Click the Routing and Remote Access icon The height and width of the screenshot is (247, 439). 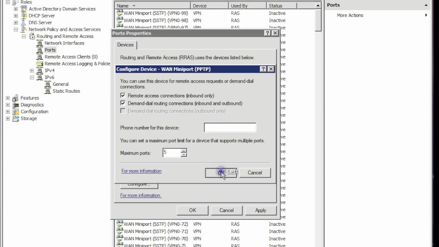[x=32, y=36]
